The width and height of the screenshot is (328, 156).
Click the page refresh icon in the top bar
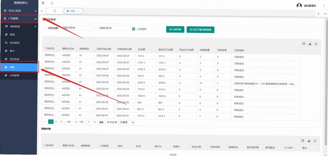[x=52, y=3]
